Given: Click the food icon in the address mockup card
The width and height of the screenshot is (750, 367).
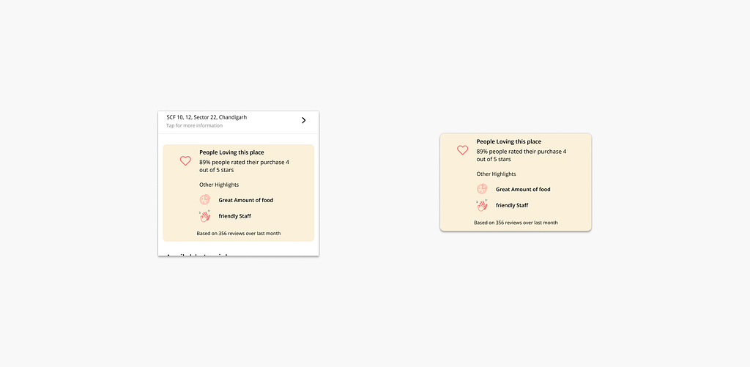Looking at the screenshot, I should click(x=205, y=199).
